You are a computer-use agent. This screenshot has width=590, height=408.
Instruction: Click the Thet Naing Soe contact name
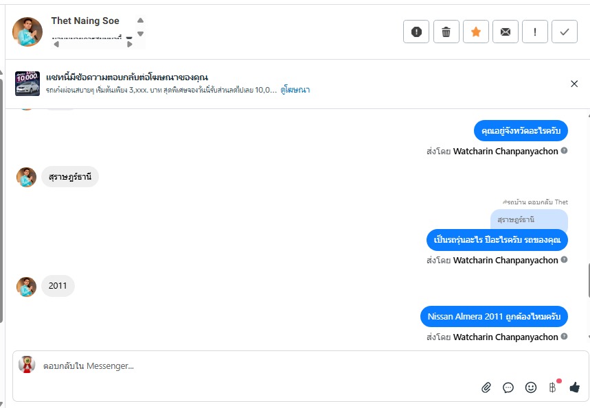pyautogui.click(x=85, y=21)
